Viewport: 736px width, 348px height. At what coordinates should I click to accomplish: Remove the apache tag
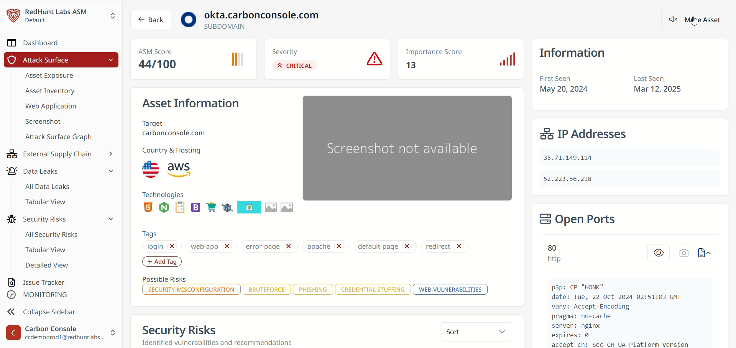(x=339, y=246)
